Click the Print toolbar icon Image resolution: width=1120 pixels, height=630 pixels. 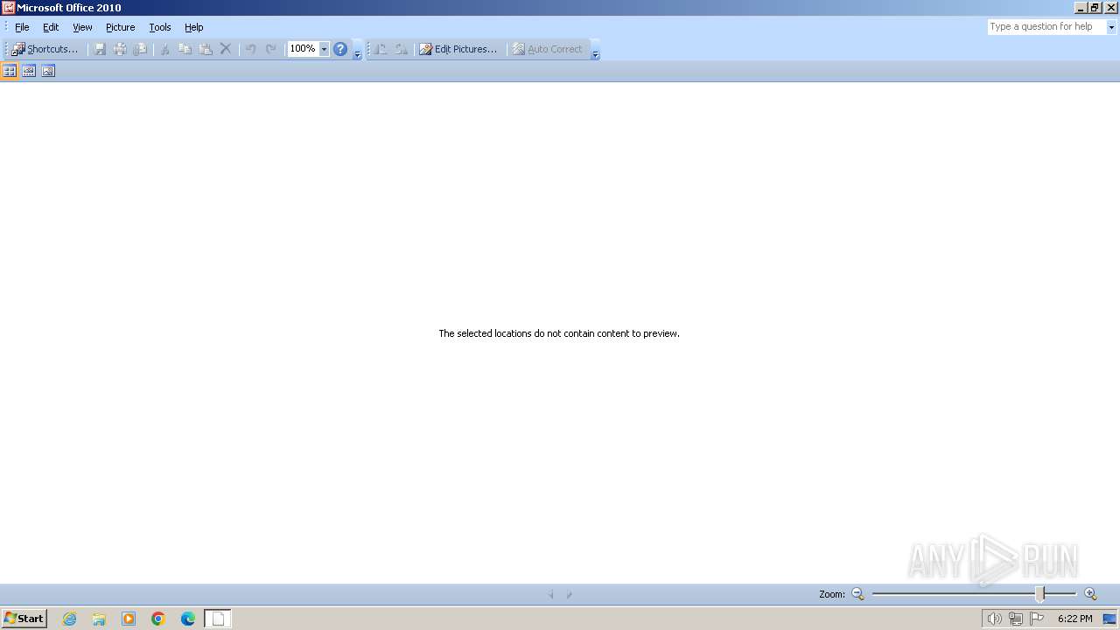point(120,49)
